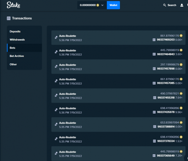The image size is (188, 161).
Task: Click roulette icon in row with 99337457085
Action: click(56, 81)
